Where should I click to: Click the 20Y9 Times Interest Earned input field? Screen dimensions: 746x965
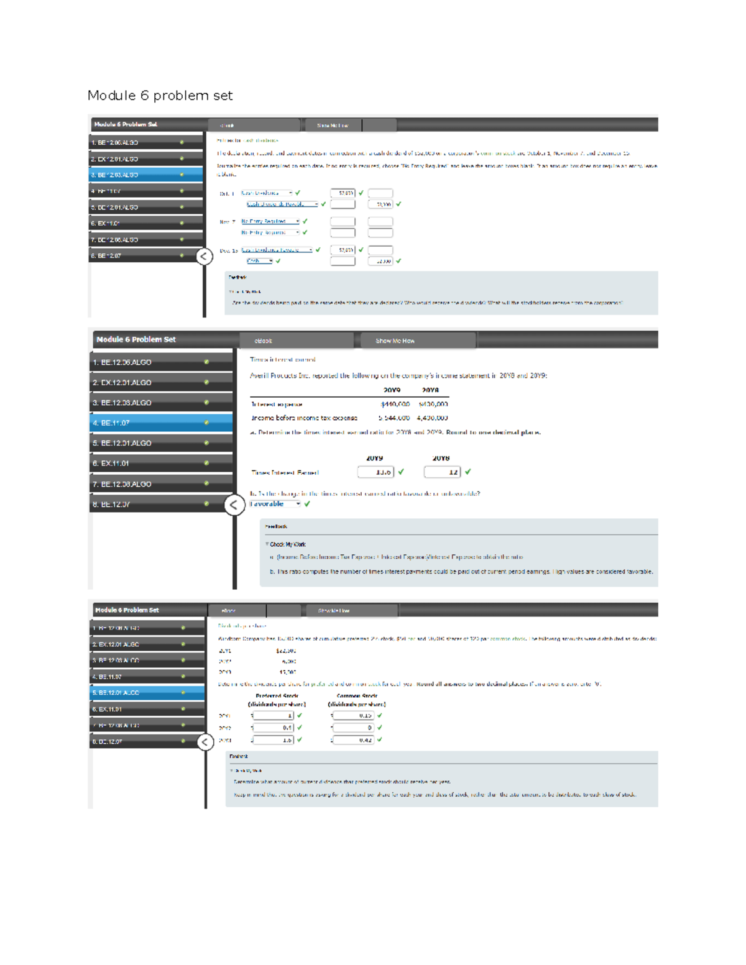(x=375, y=472)
